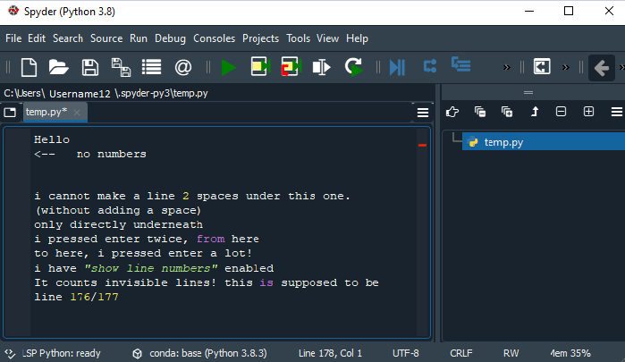This screenshot has width=625, height=362.
Task: Re-run the last script icon
Action: [353, 66]
